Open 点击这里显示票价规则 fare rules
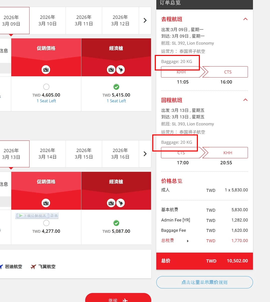Screen dimensions: 270x302 [x=205, y=282]
